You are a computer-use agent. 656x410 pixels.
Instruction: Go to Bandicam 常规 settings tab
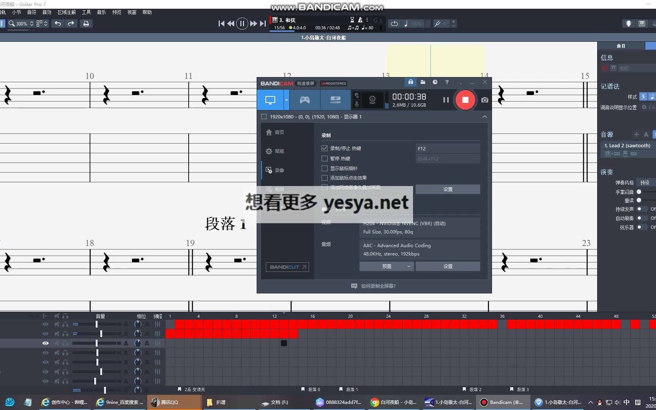(x=275, y=151)
